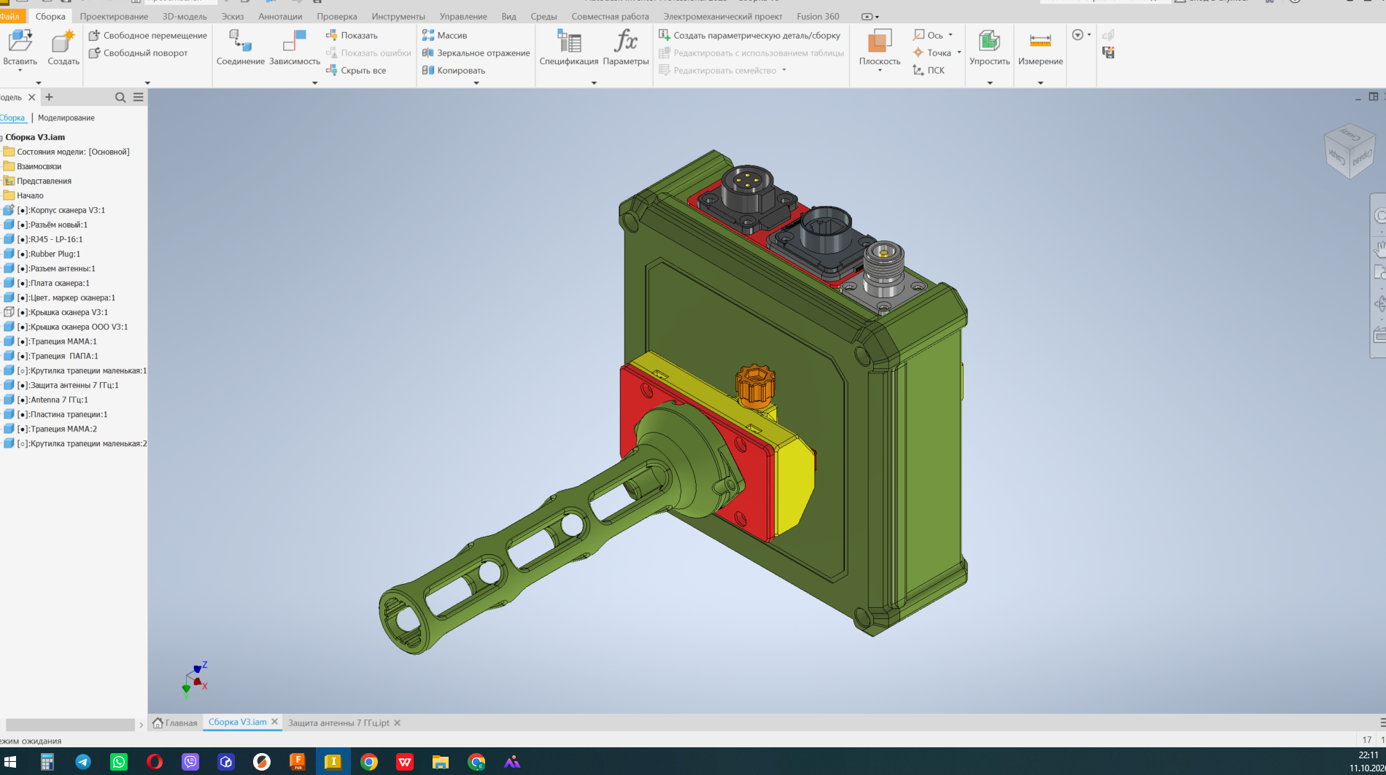Screen dimensions: 1386x775
Task: Expand the Упростить panel dropdown arrow
Action: click(x=990, y=83)
